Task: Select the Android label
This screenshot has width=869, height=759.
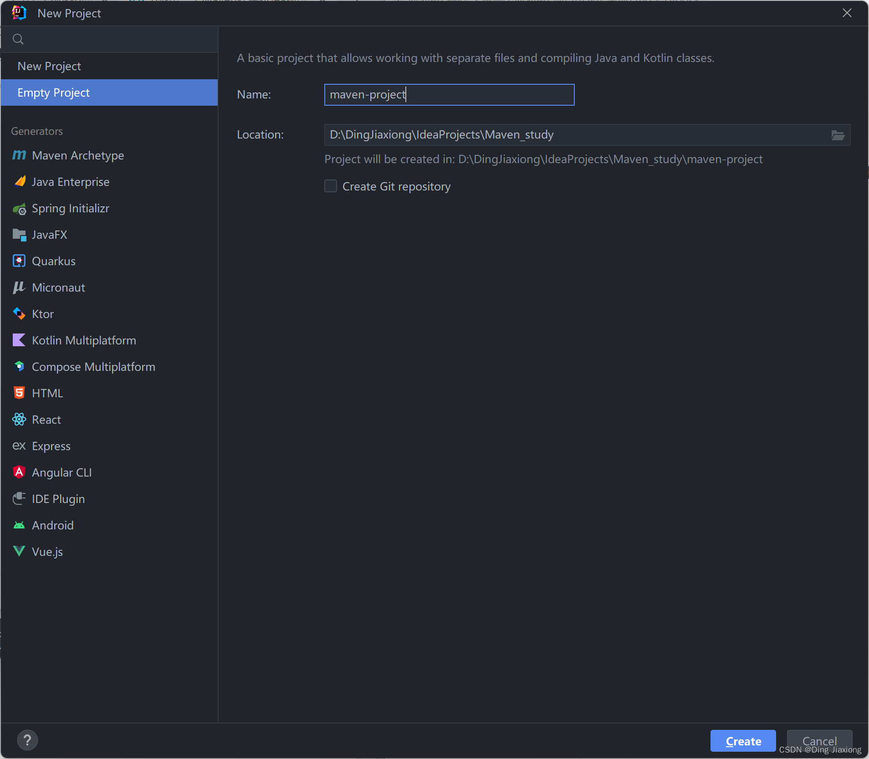Action: click(x=53, y=525)
